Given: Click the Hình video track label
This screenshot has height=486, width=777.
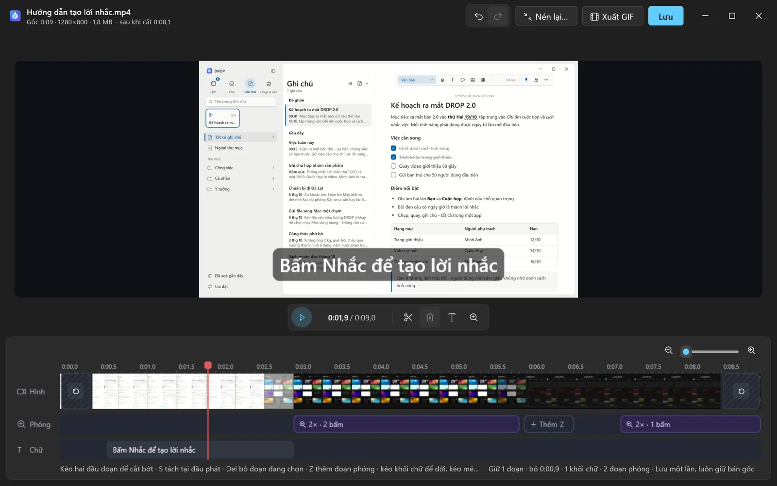Looking at the screenshot, I should pyautogui.click(x=31, y=392).
